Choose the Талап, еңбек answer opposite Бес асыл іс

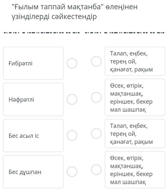(x=135, y=134)
